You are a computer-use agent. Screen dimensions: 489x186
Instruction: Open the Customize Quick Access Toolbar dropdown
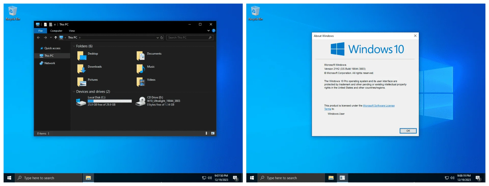pos(55,25)
